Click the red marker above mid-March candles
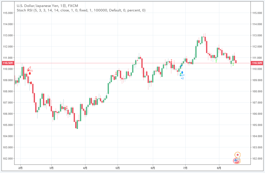This screenshot has height=173, width=265. tap(67, 107)
